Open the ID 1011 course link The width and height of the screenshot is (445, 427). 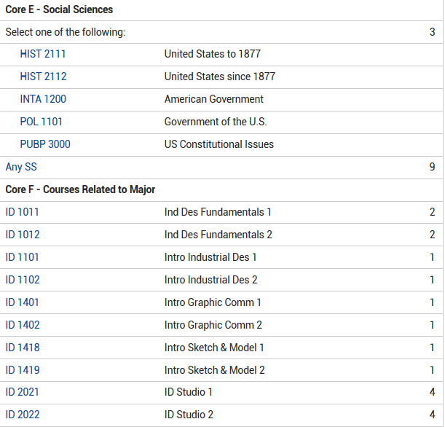tap(23, 212)
